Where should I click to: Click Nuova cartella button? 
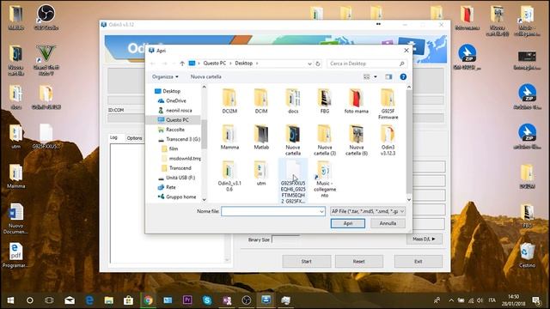click(206, 76)
